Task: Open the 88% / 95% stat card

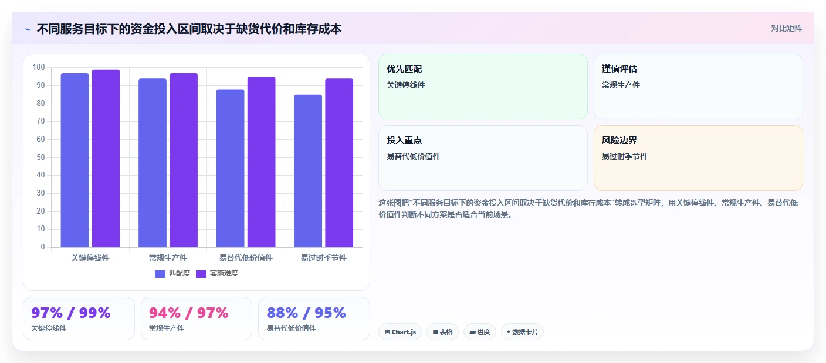Action: 314,319
